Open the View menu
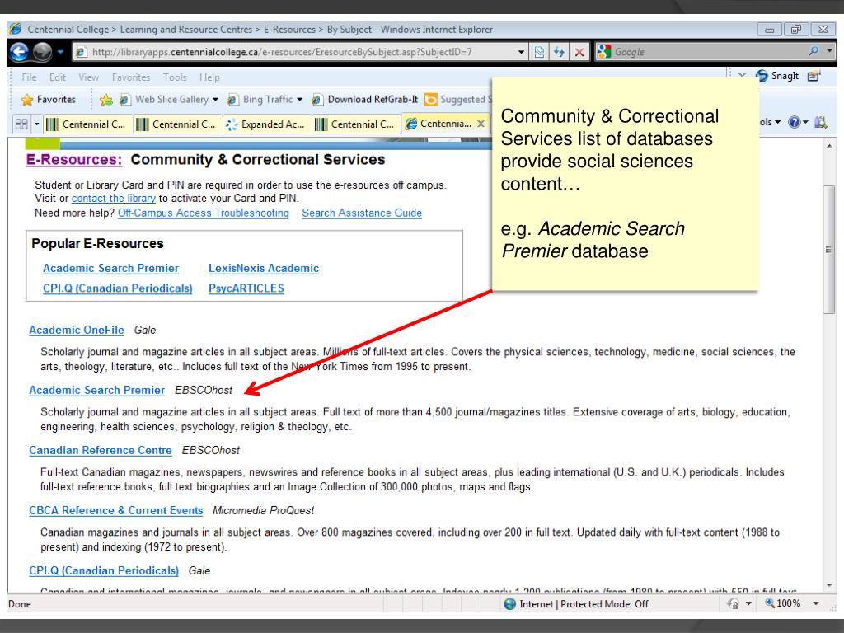The height and width of the screenshot is (633, 844). pyautogui.click(x=89, y=77)
